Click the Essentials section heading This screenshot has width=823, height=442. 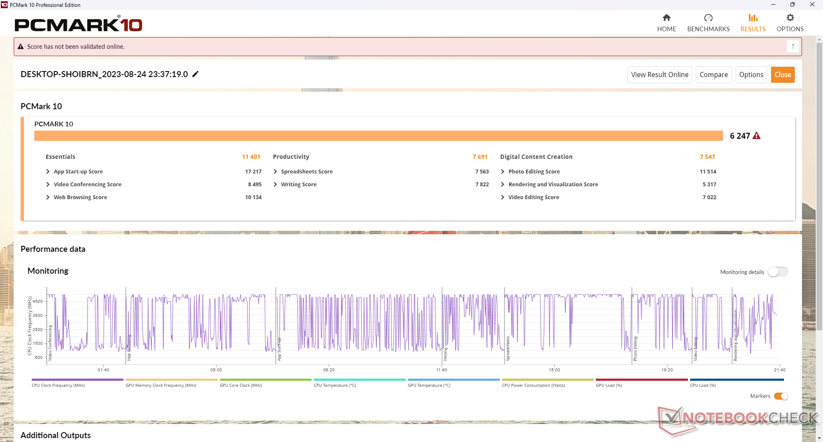60,157
